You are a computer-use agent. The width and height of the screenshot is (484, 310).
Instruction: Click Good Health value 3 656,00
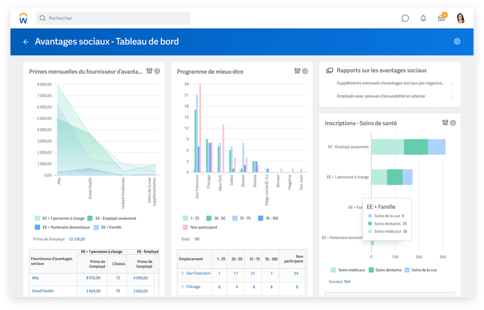coord(140,291)
